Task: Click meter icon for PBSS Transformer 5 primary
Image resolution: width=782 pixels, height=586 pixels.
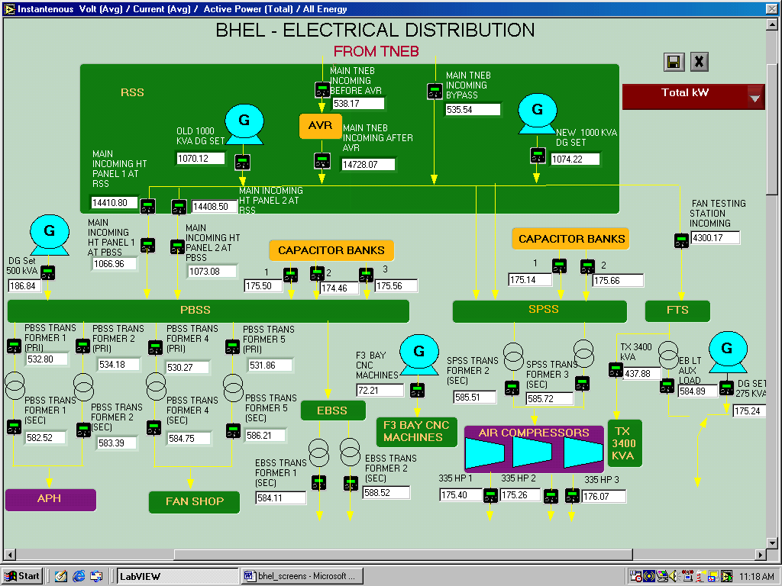Action: 232,347
